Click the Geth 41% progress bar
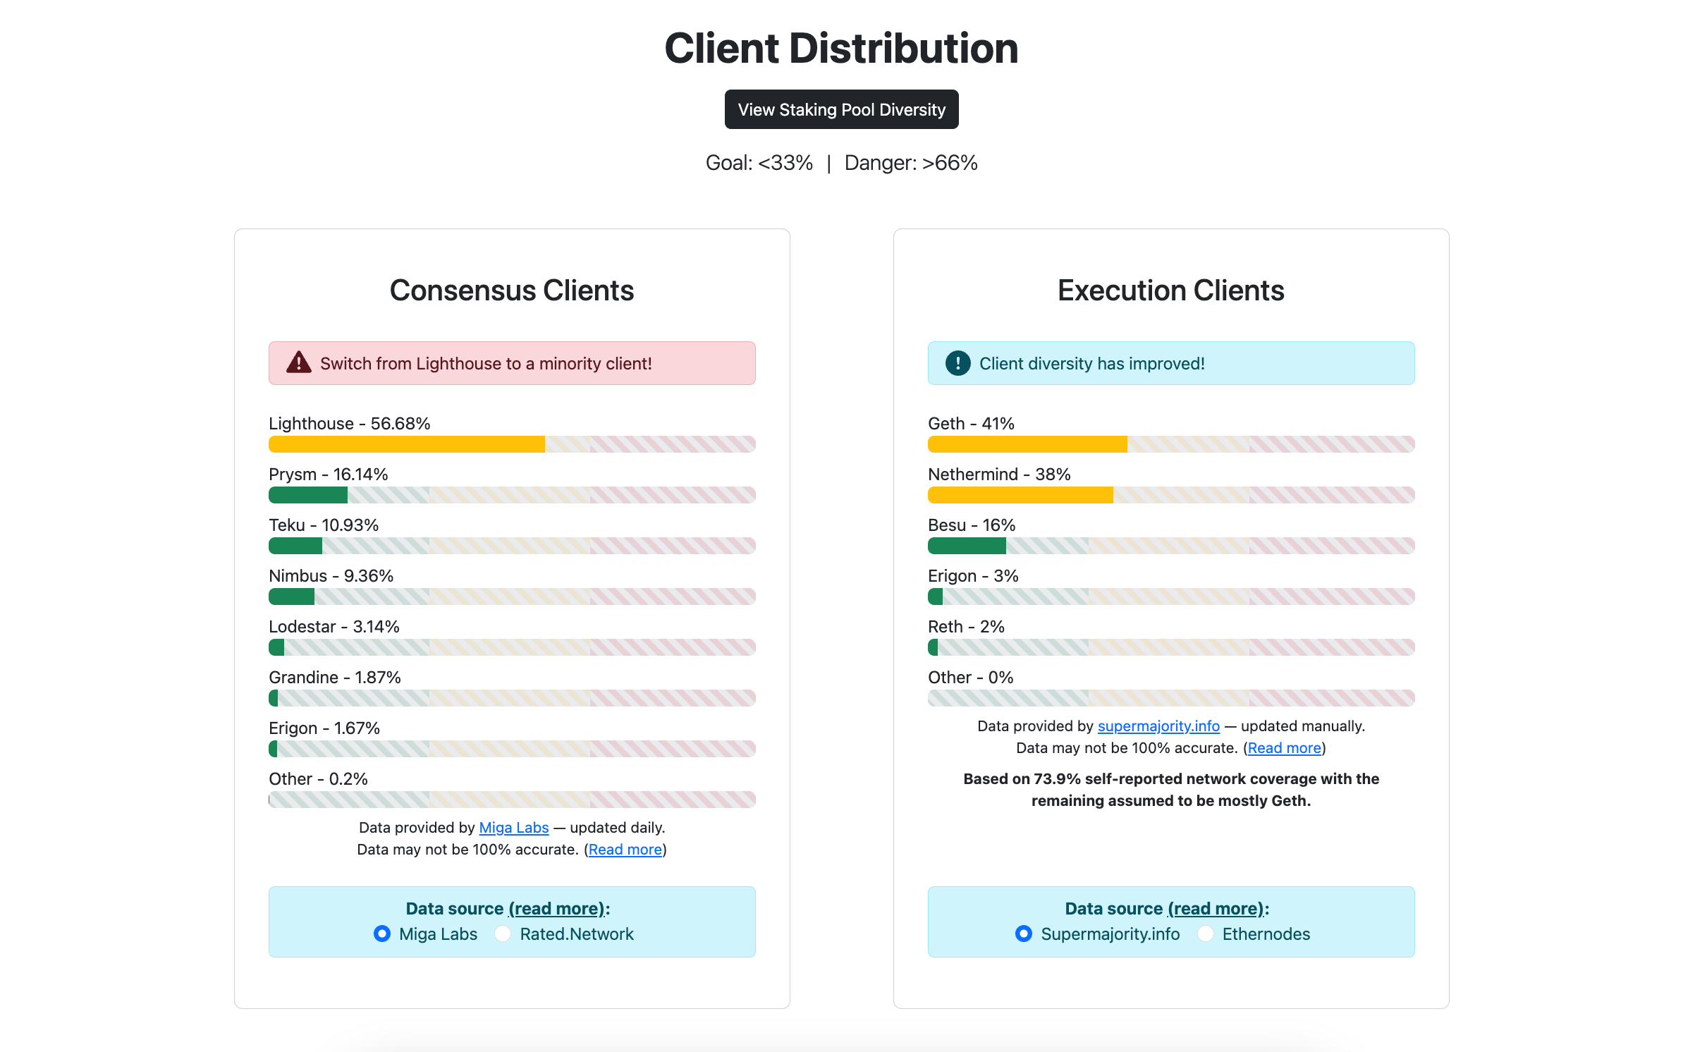Viewport: 1695px width, 1052px height. point(1171,444)
